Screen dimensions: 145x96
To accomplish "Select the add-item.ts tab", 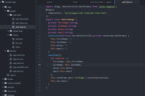I will point(127,2).
